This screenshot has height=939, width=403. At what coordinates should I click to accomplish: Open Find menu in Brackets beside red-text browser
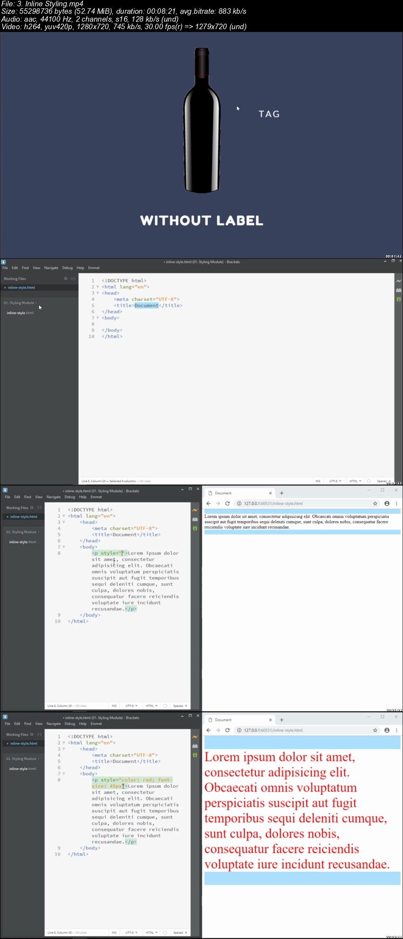[28, 724]
